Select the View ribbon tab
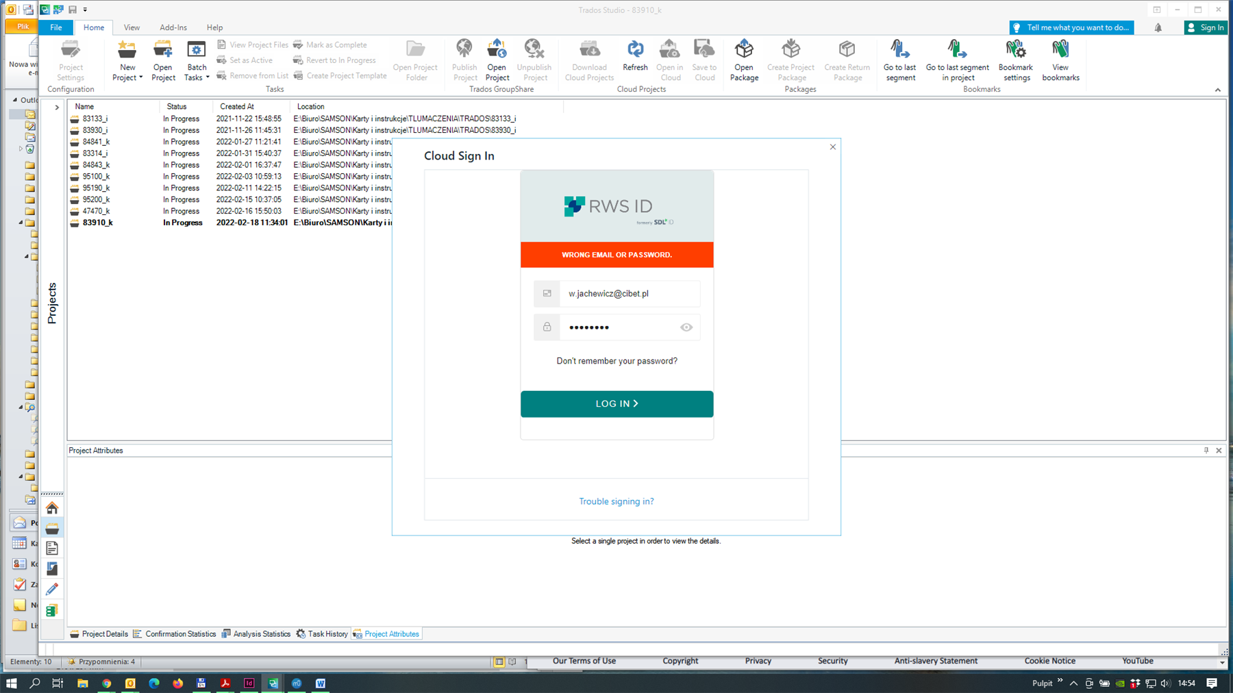 coord(132,27)
